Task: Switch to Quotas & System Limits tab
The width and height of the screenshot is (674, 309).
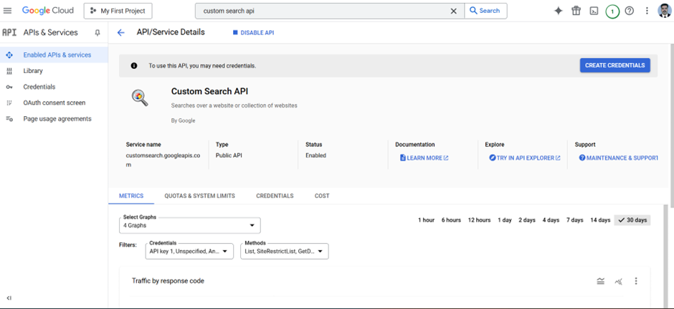Action: 199,196
